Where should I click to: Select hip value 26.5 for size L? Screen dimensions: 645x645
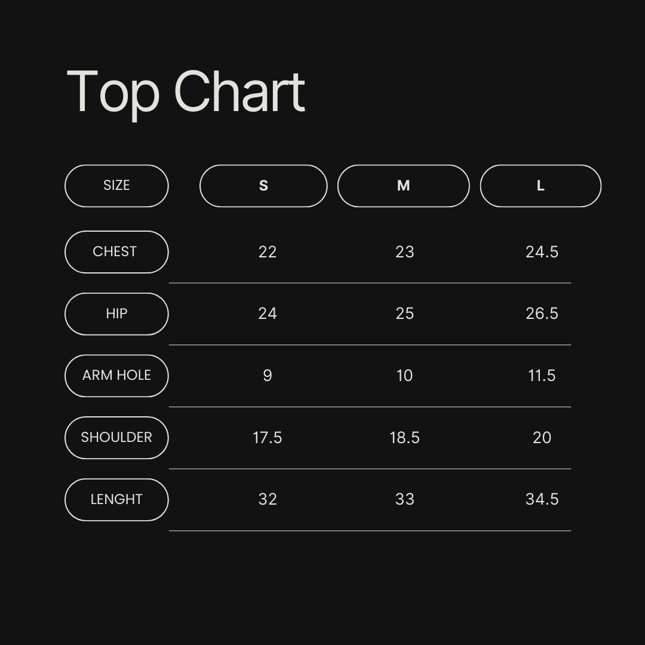542,314
